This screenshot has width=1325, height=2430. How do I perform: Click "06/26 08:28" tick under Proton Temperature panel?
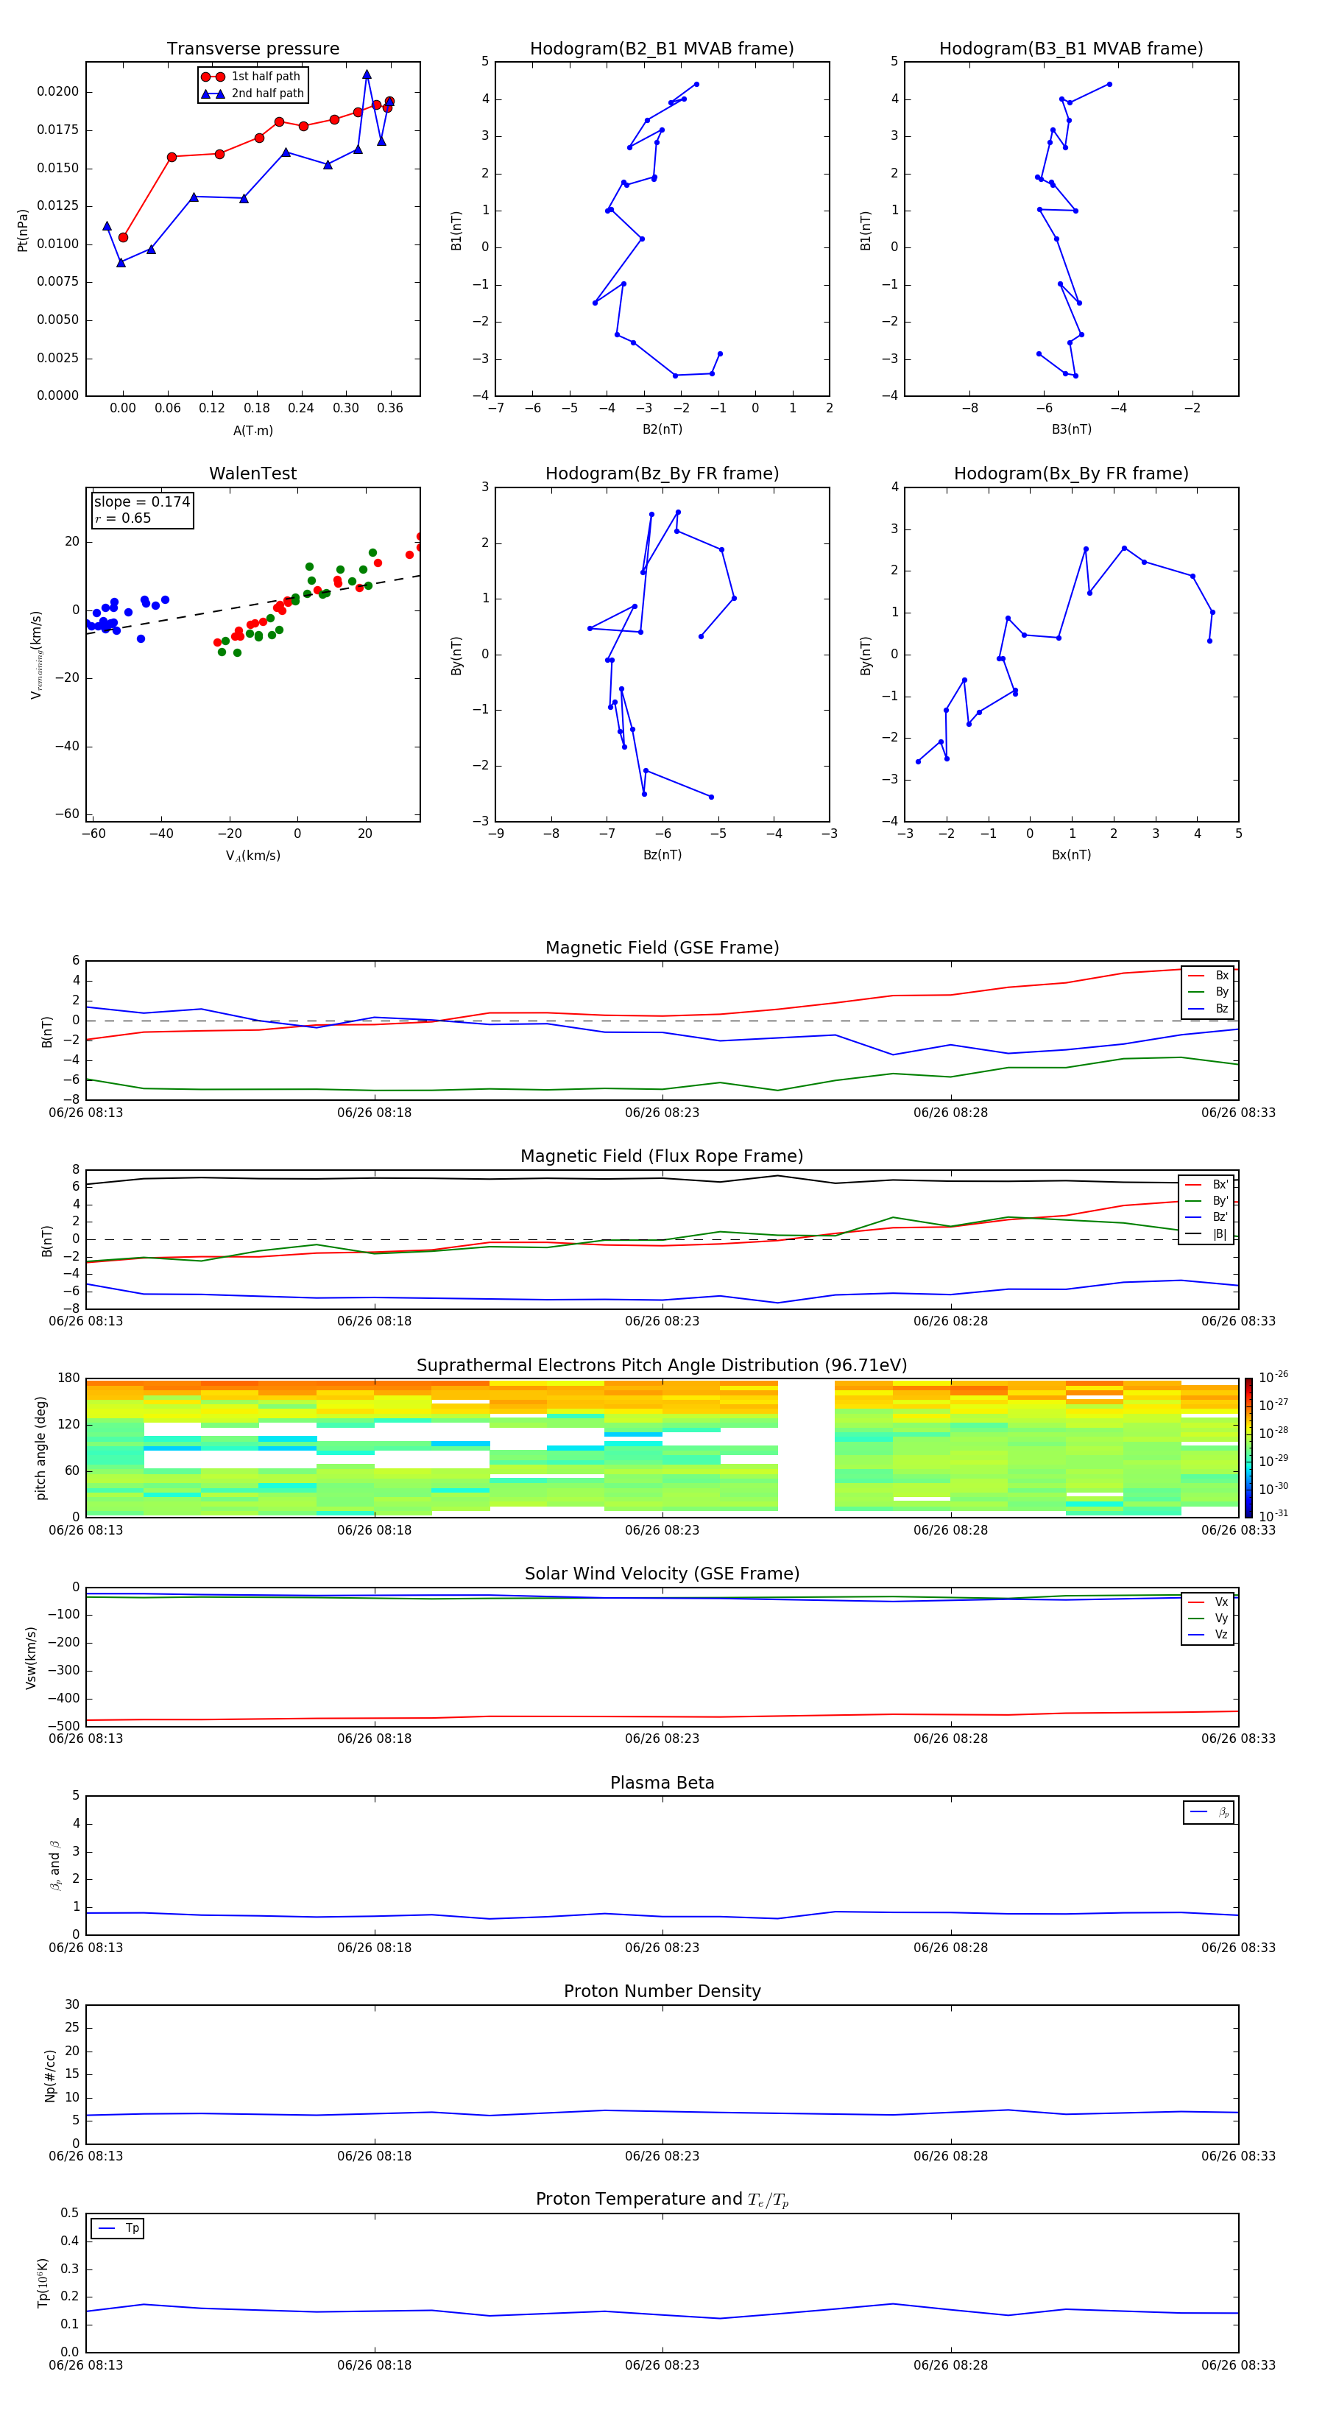coord(950,2365)
